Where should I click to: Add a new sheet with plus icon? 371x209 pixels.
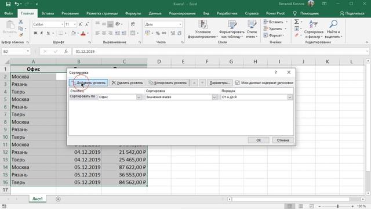click(x=58, y=199)
